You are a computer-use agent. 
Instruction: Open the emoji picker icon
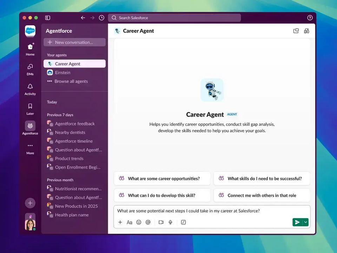(139, 222)
